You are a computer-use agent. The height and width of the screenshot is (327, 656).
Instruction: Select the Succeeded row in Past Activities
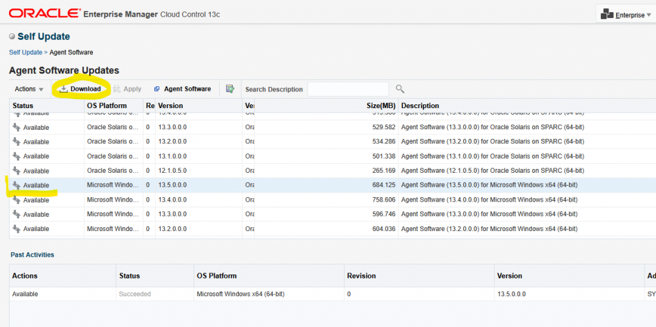pos(135,294)
